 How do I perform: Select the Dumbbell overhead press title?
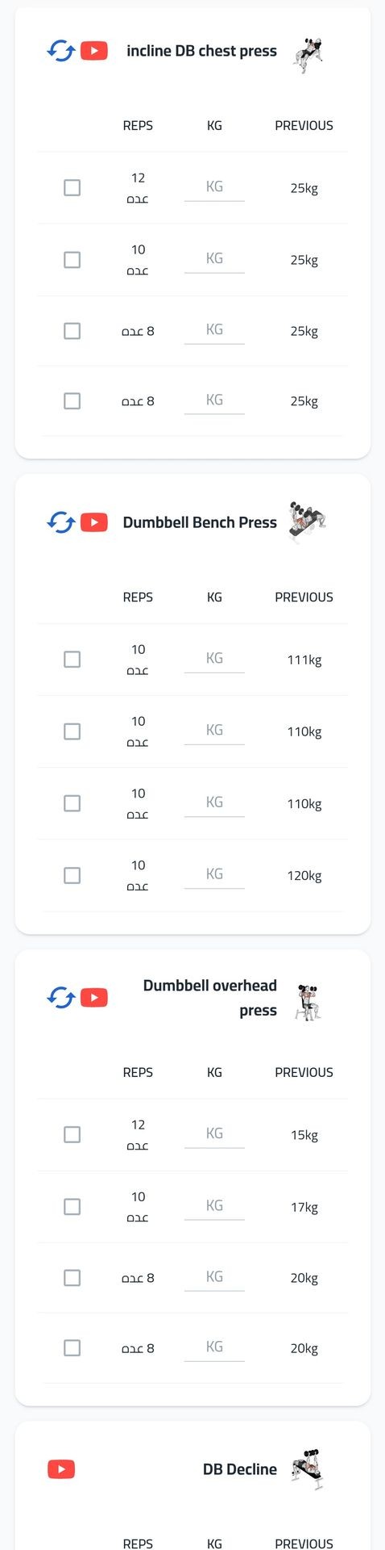[210, 998]
